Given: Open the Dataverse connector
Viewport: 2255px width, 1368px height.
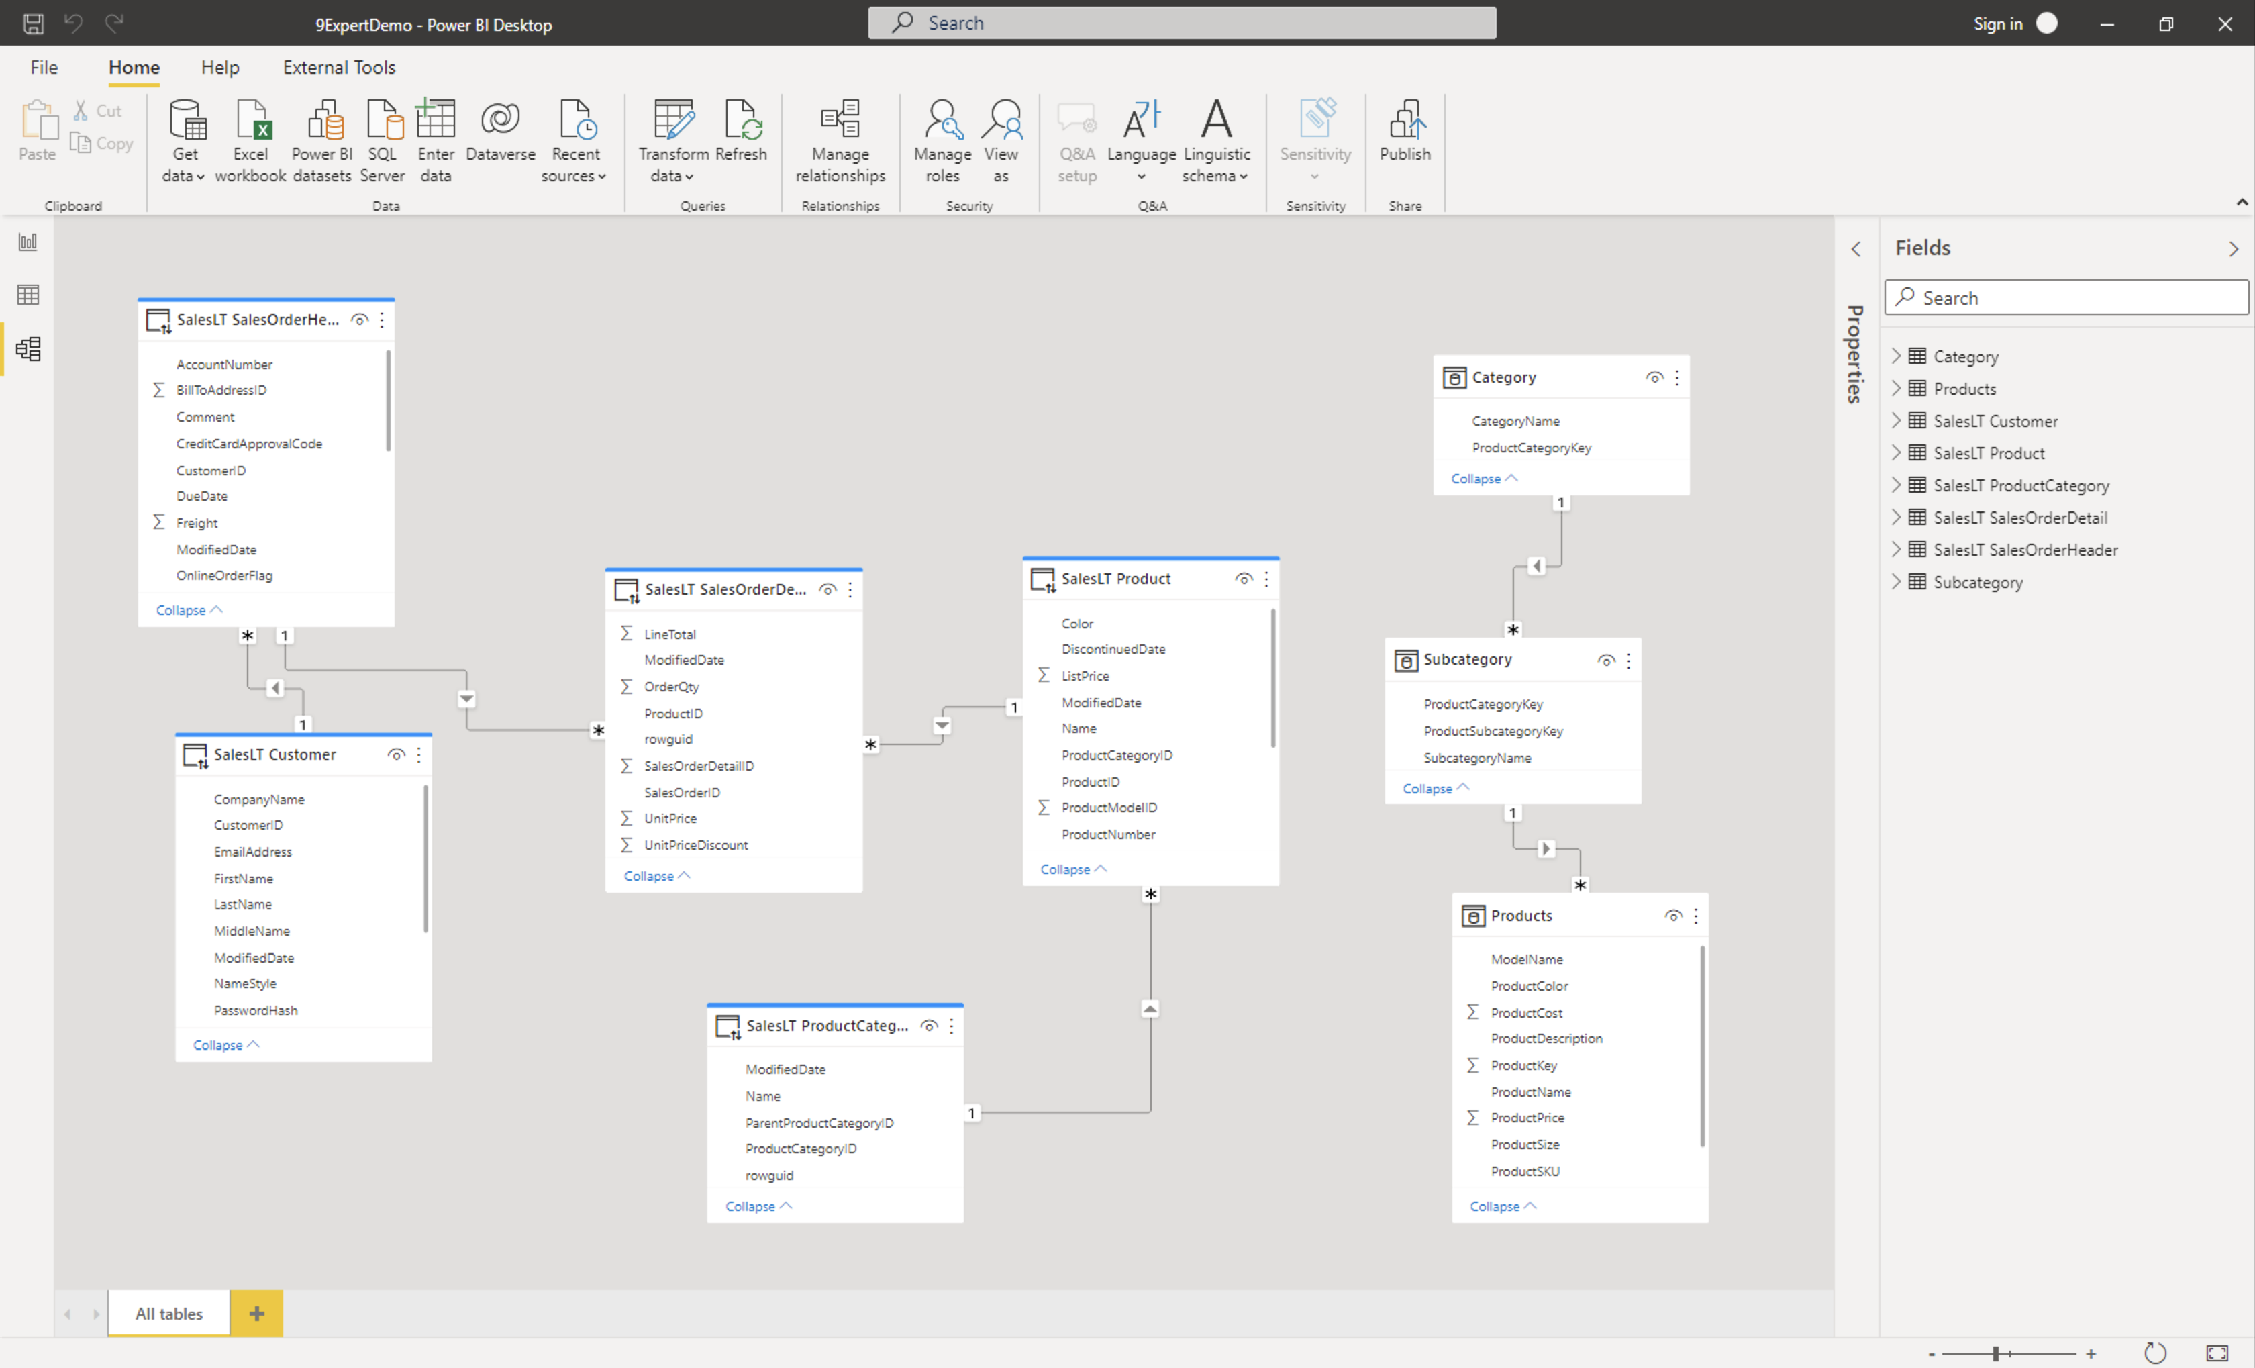Looking at the screenshot, I should [x=500, y=131].
